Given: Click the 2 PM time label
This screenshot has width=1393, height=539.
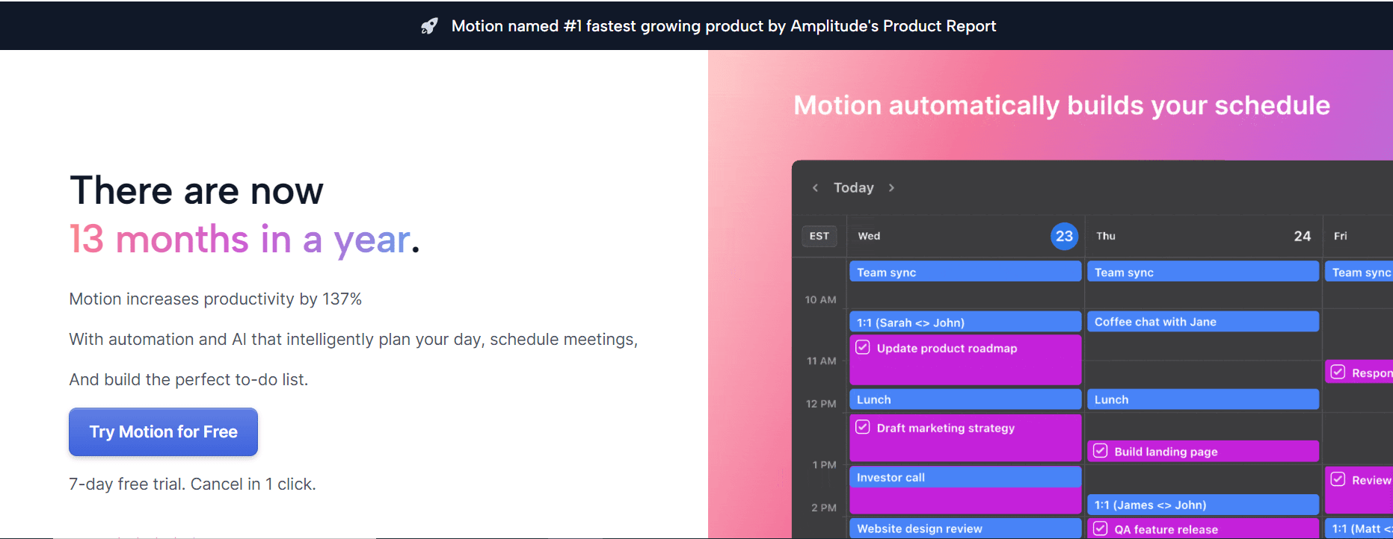Looking at the screenshot, I should click(824, 507).
